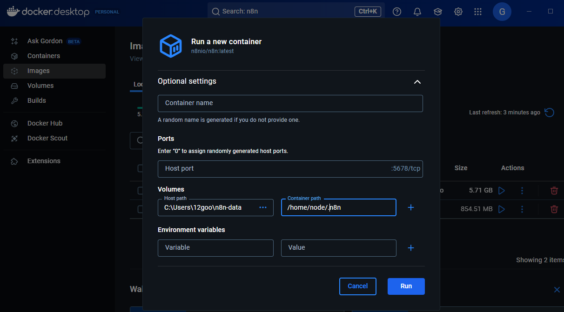The image size is (564, 312).
Task: Click the PERSONAL plan label
Action: pyautogui.click(x=107, y=12)
